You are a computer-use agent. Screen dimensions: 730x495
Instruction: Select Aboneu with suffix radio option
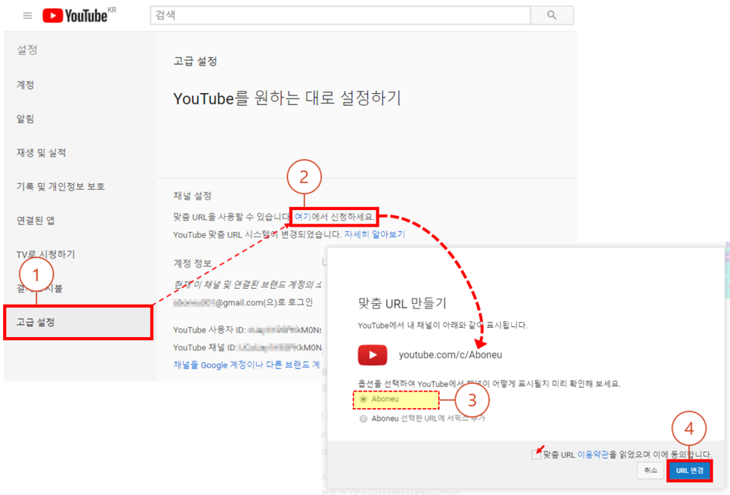coord(363,419)
